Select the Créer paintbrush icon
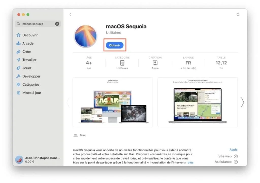This screenshot has height=183, width=260. 18,52
